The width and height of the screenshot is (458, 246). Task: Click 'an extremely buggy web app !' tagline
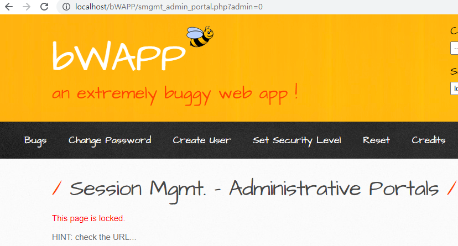pos(175,94)
